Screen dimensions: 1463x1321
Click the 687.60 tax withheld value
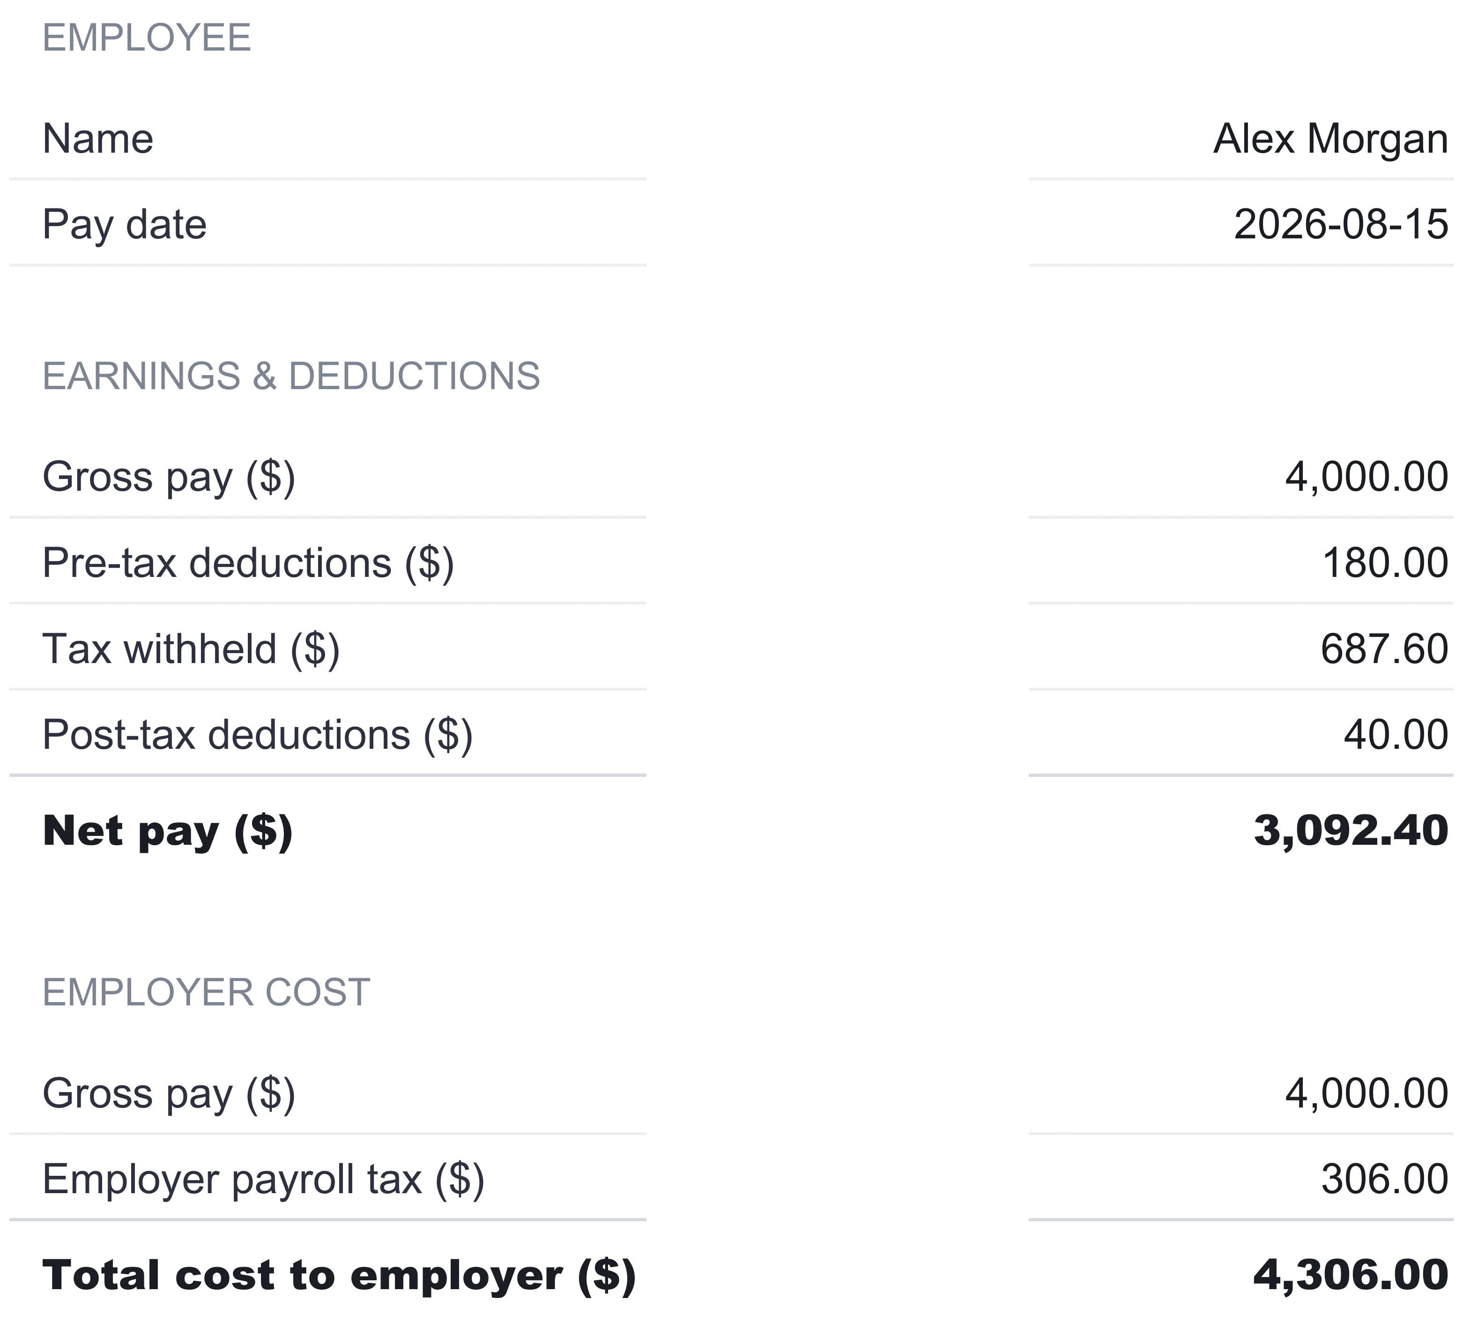point(1384,648)
